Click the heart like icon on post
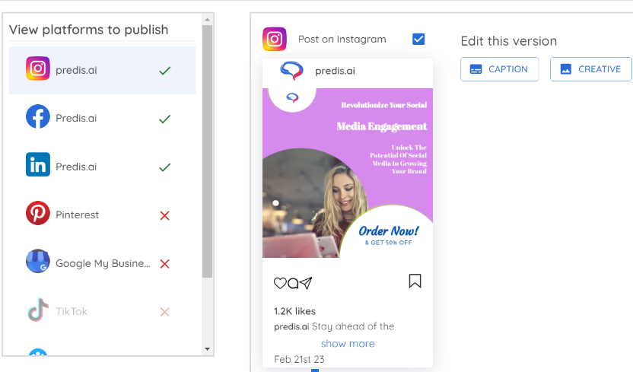The image size is (633, 372). [x=280, y=283]
